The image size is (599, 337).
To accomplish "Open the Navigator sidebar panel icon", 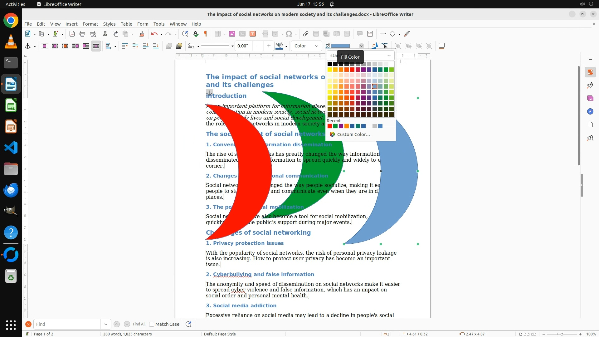I will [x=590, y=111].
